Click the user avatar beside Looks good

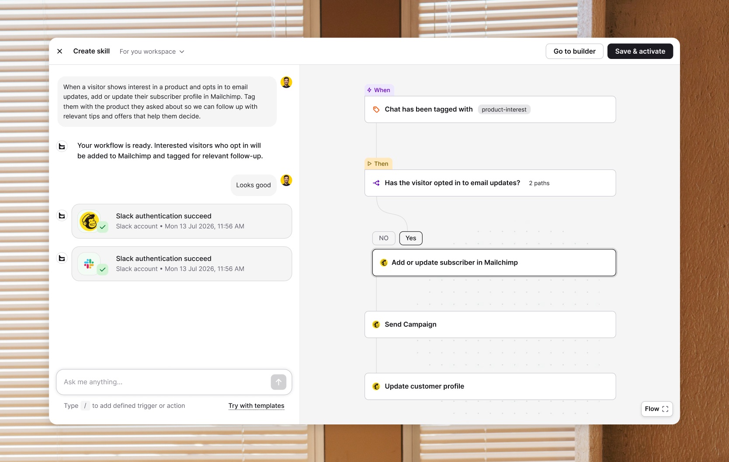click(x=286, y=180)
